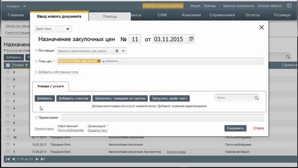298x168 pixels.
Task: Open Форум link in top bar
Action: tap(196, 6)
